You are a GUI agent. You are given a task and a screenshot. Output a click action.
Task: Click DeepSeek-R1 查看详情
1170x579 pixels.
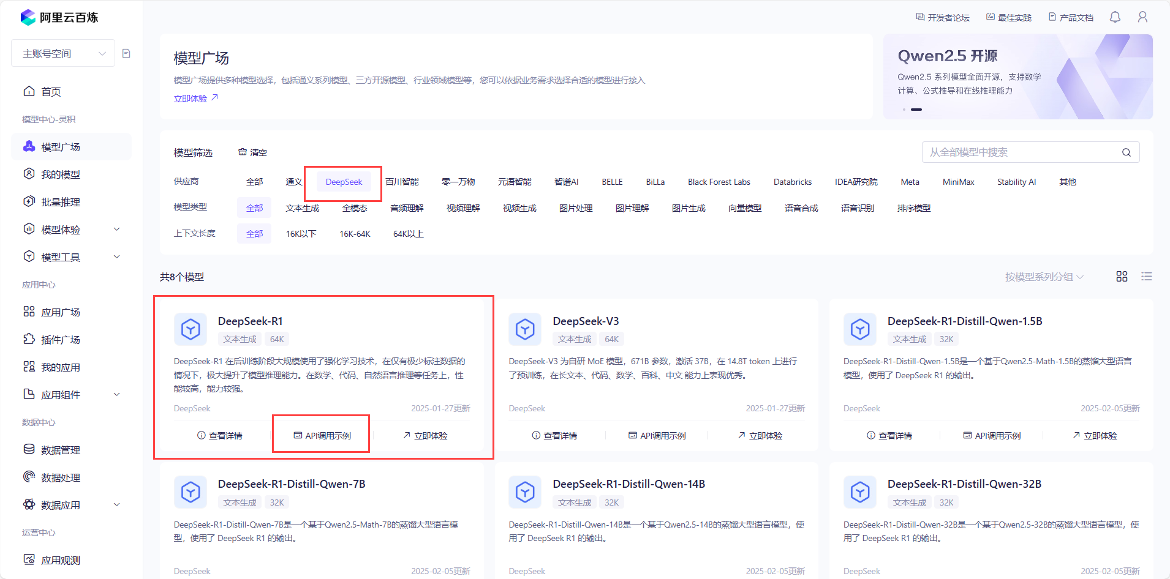[x=219, y=435]
